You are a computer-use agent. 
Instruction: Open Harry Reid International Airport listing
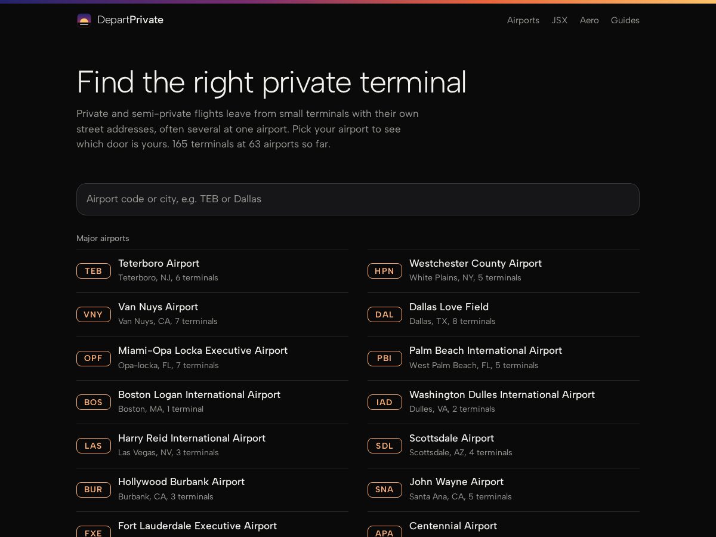(212, 446)
